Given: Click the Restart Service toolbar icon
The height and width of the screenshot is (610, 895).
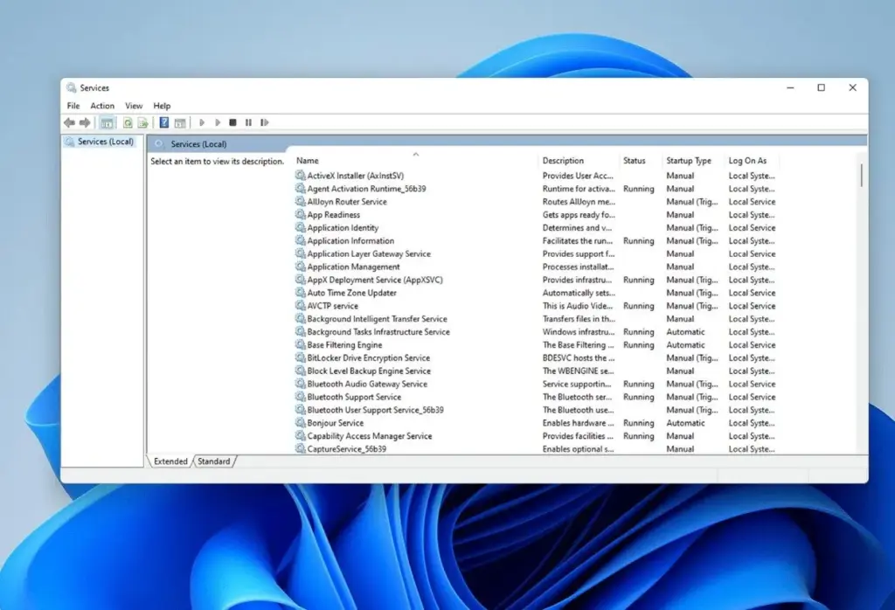Looking at the screenshot, I should pos(264,122).
